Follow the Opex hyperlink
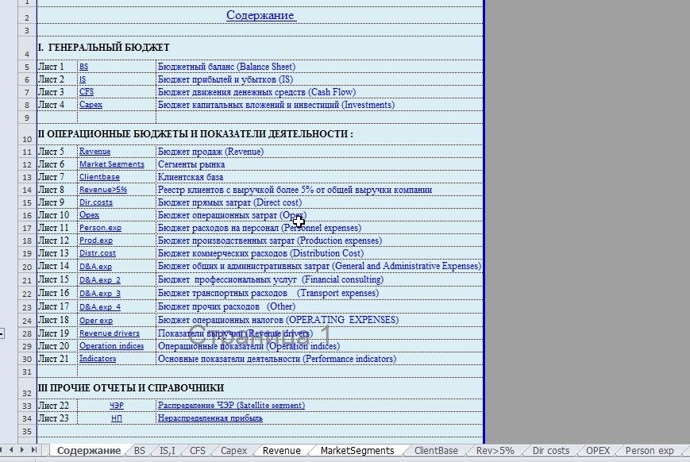The width and height of the screenshot is (690, 462). (89, 214)
